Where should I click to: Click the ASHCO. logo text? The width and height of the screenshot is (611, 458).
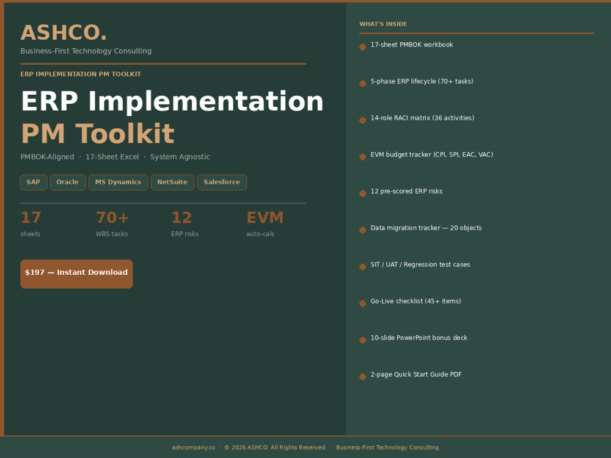64,33
